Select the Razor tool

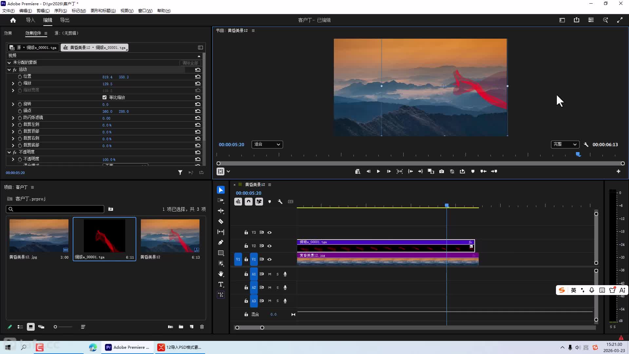221,222
